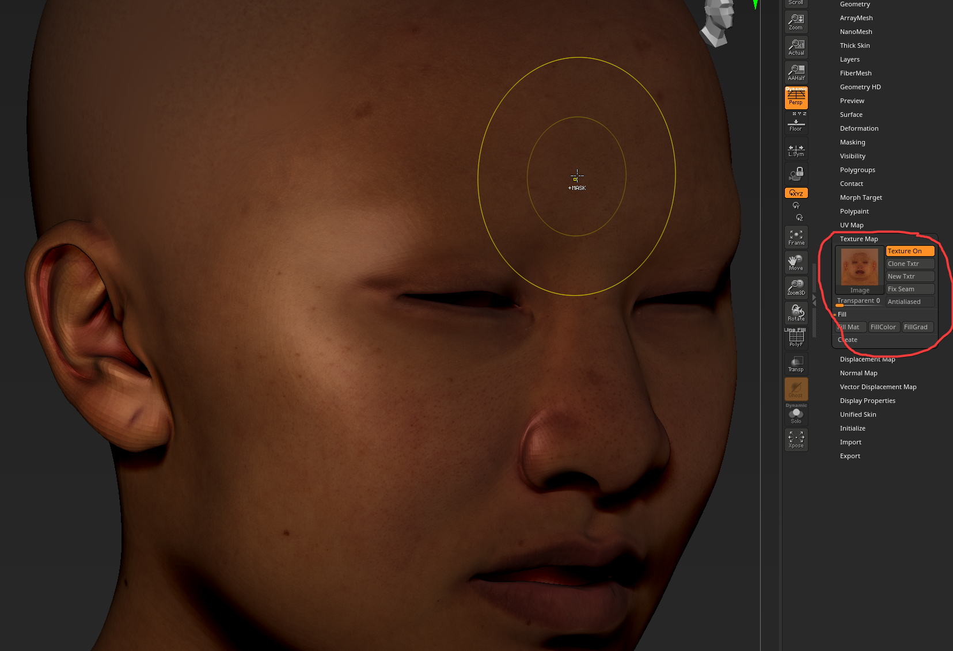Open the Export submenu
953x651 pixels.
point(850,456)
